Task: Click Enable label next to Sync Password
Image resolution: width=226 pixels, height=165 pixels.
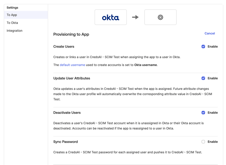Action: click(x=213, y=142)
